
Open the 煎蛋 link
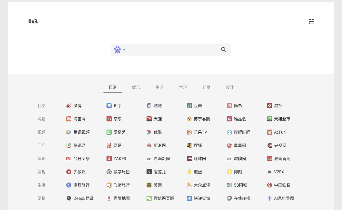194,172
